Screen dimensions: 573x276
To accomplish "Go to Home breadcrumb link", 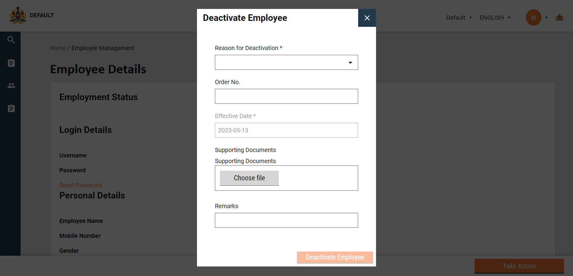I will pyautogui.click(x=58, y=48).
